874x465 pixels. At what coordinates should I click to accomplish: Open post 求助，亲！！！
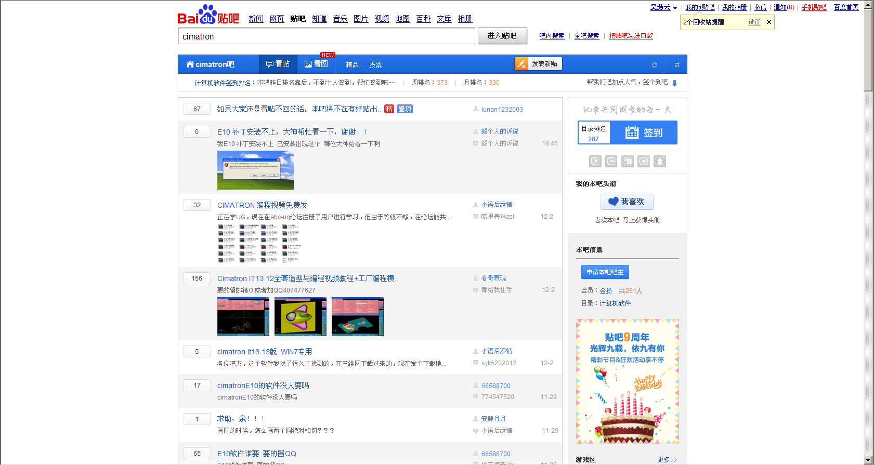[x=241, y=419]
